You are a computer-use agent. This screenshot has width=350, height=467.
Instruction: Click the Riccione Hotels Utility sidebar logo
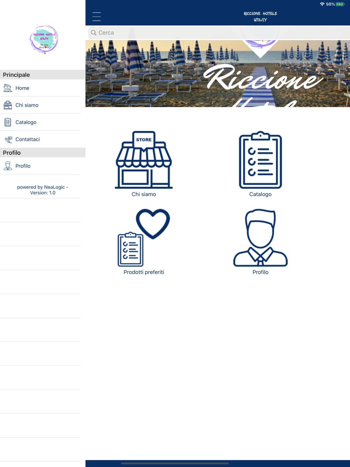44,39
